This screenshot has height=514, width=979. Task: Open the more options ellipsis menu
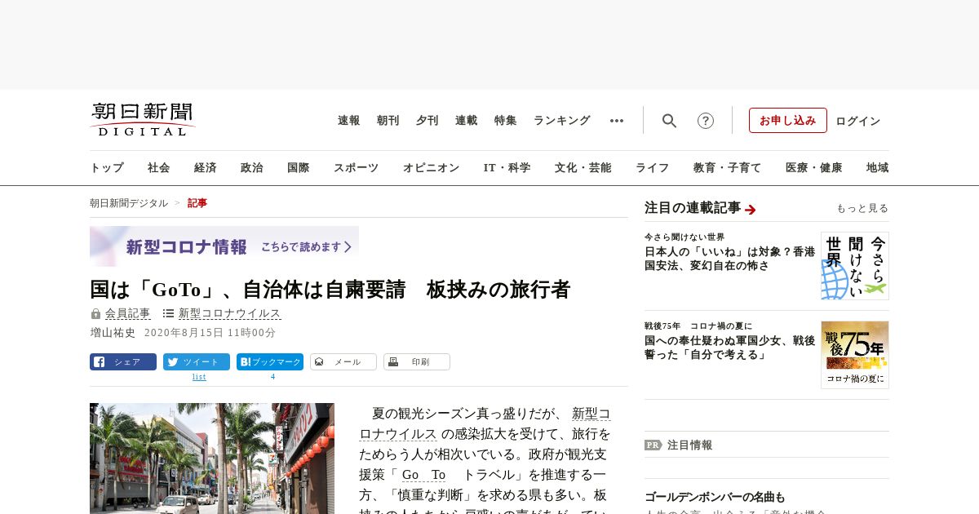pyautogui.click(x=617, y=121)
